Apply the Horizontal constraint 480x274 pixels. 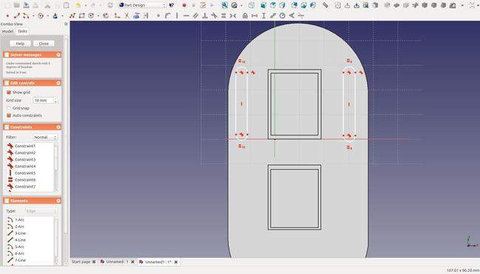(186, 16)
